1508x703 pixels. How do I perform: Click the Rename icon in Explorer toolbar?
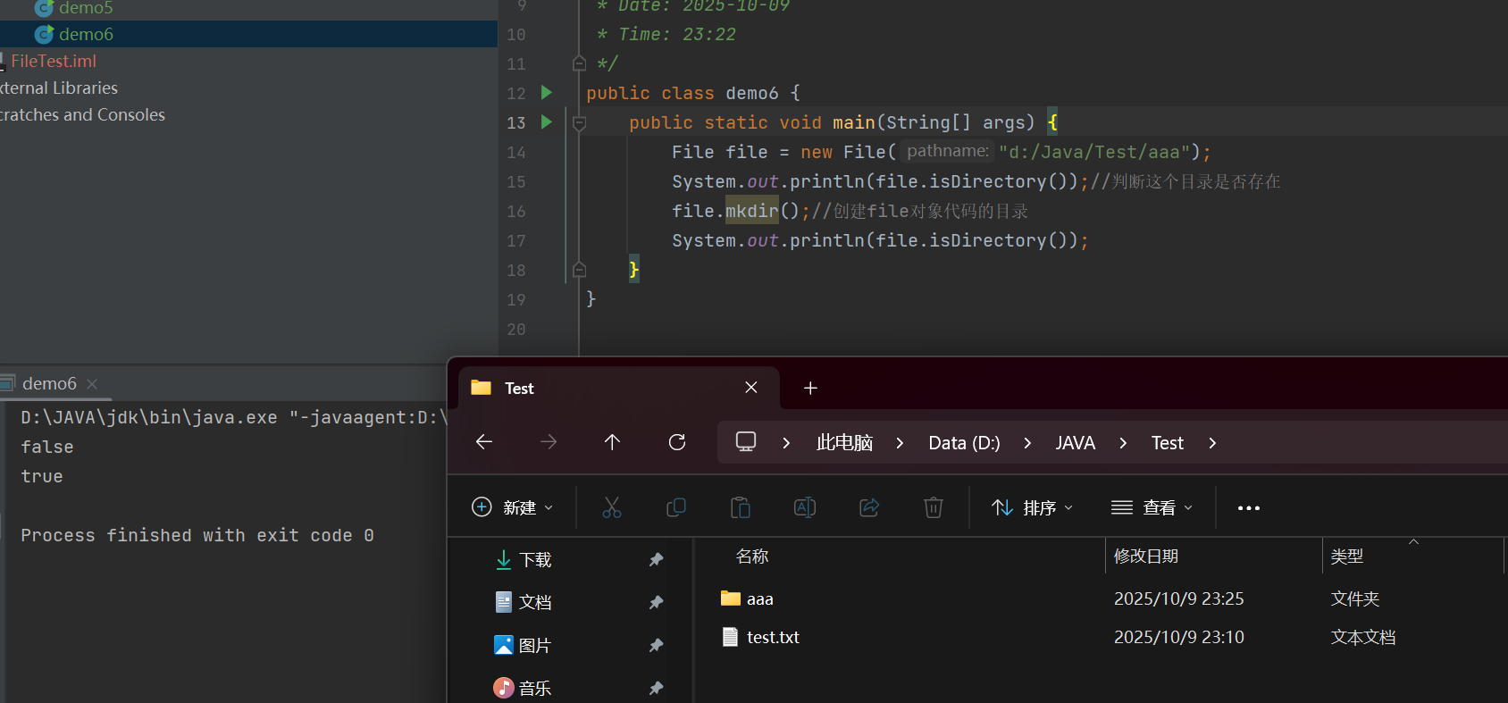click(805, 507)
